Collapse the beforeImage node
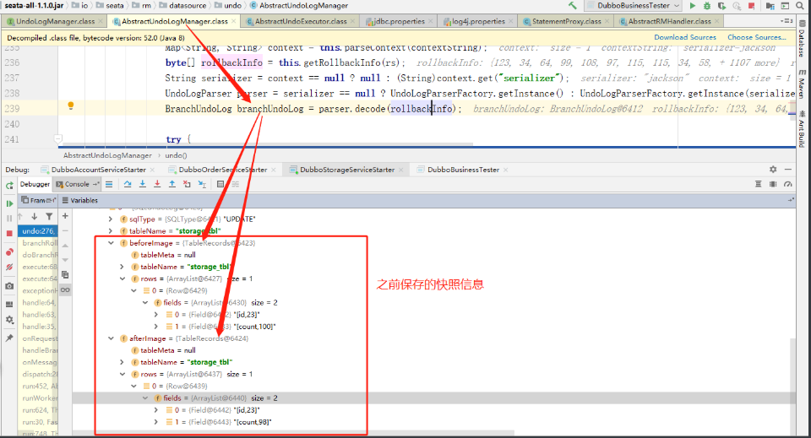Screen dimensions: 811x438 (111, 243)
